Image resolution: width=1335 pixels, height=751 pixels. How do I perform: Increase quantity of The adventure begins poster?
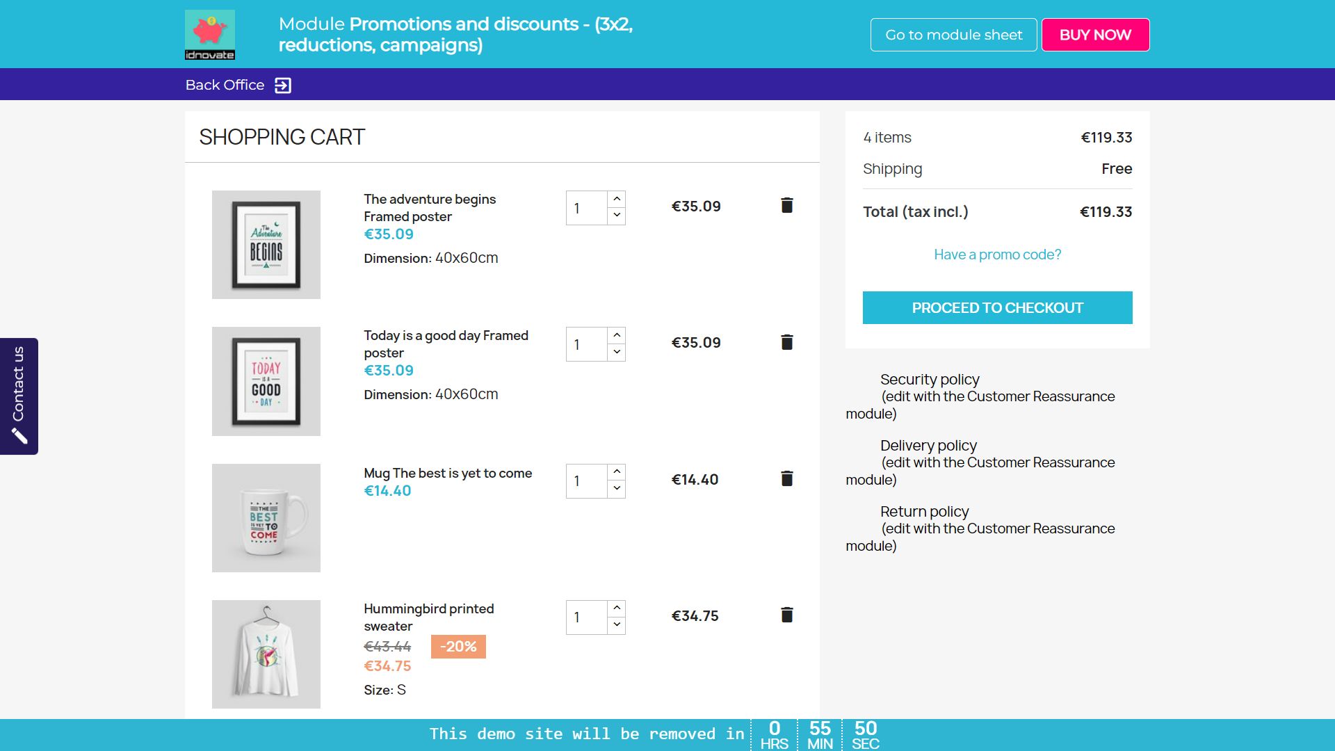tap(617, 199)
